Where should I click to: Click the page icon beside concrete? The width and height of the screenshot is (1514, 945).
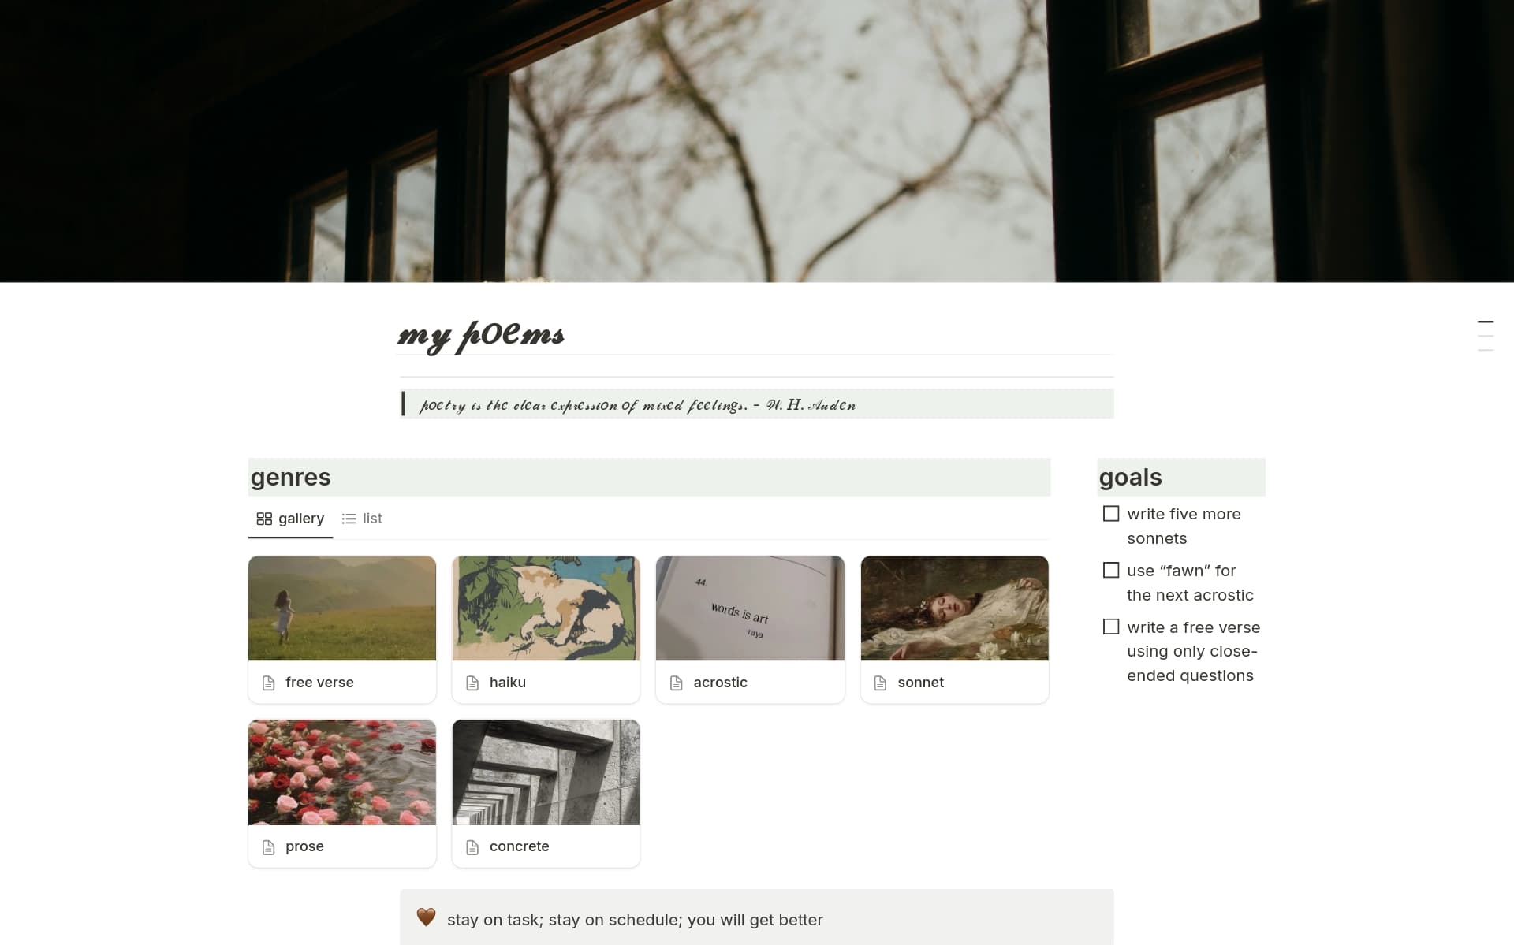[x=472, y=846]
